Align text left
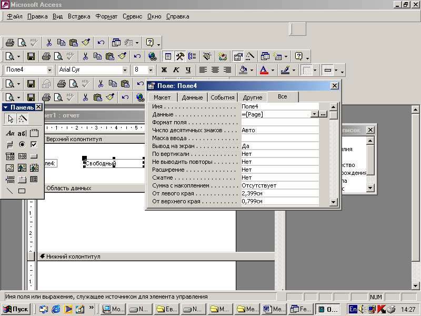The height and width of the screenshot is (316, 421). pos(203,70)
